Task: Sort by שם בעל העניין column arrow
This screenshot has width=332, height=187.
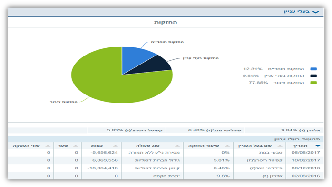Action: tap(280, 146)
